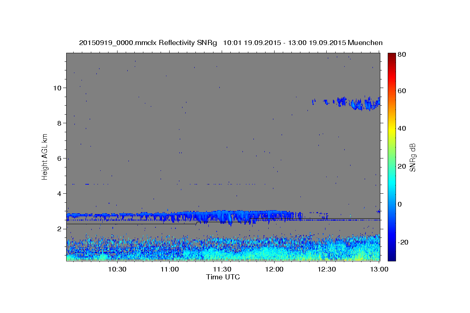Click the 11:30 time tick label

point(222,269)
